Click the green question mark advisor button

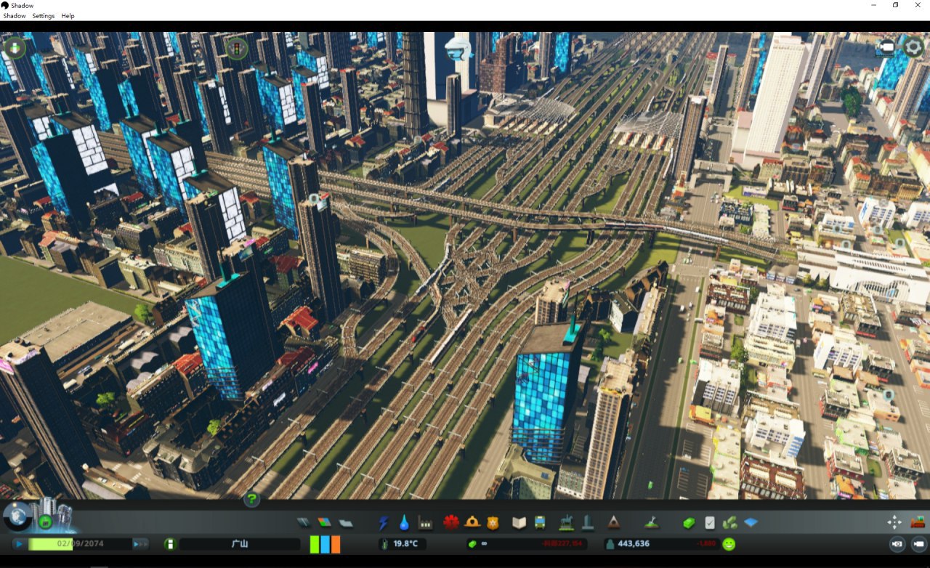click(x=251, y=499)
